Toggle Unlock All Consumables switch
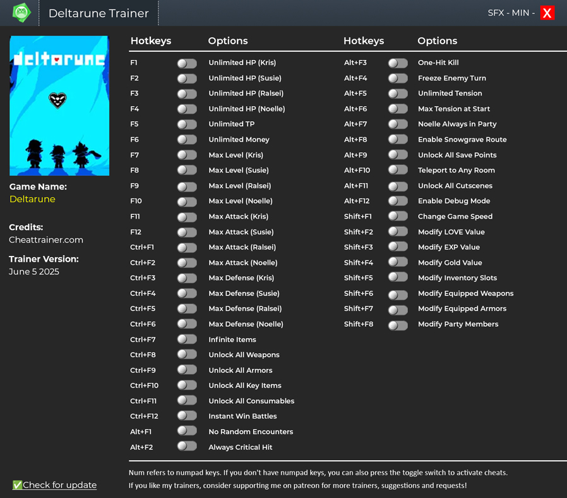The image size is (567, 498). tap(187, 400)
